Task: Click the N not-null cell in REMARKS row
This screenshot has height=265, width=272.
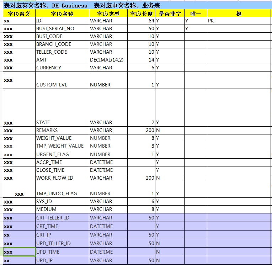Action: point(170,130)
